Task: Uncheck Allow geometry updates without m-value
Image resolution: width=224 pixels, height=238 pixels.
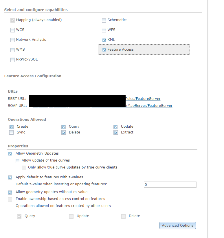Action: pos(10,193)
